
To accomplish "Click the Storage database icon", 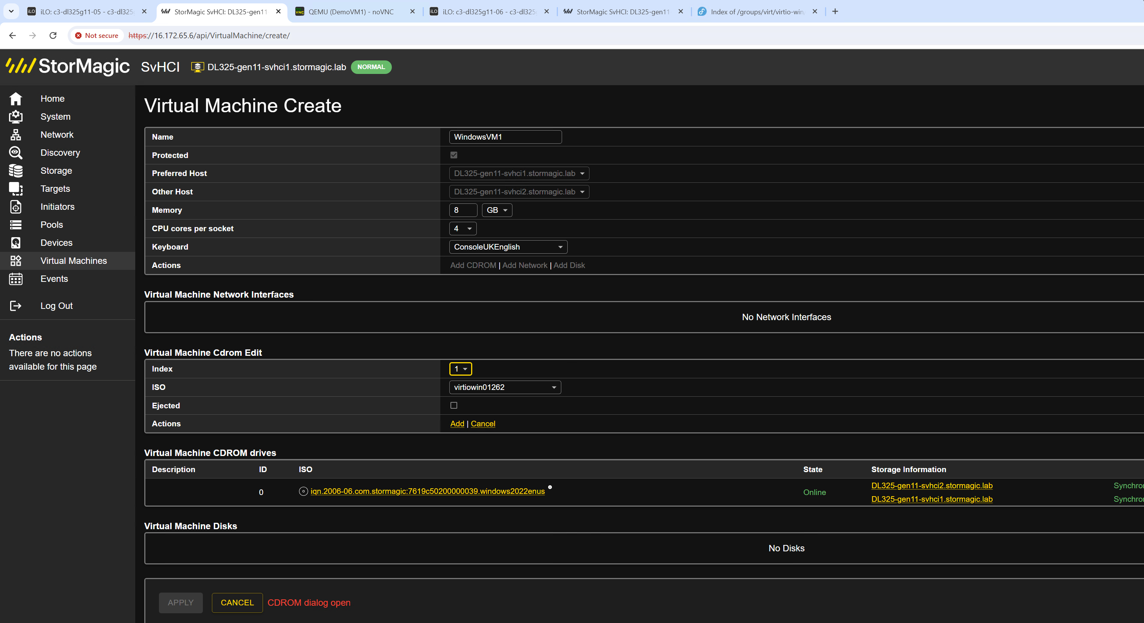I will click(15, 171).
